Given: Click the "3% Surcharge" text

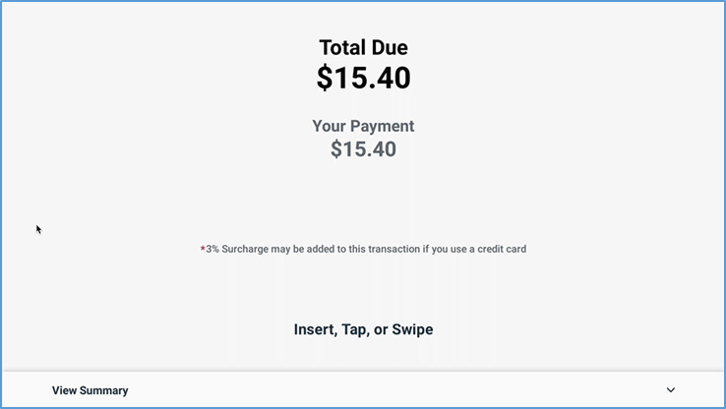Looking at the screenshot, I should pyautogui.click(x=235, y=249).
